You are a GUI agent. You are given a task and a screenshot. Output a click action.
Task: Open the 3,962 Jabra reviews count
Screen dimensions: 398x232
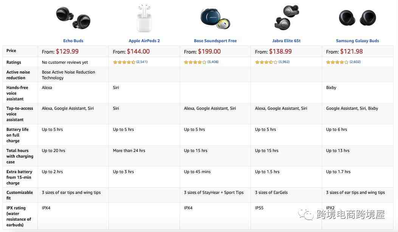tap(284, 62)
